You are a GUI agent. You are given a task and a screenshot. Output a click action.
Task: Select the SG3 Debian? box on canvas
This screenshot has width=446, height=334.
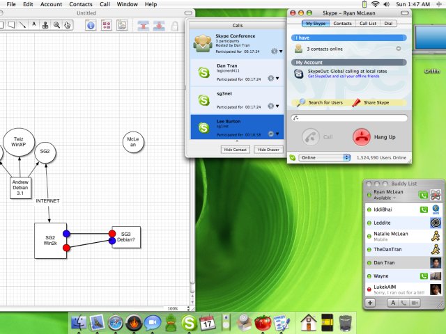pos(126,237)
